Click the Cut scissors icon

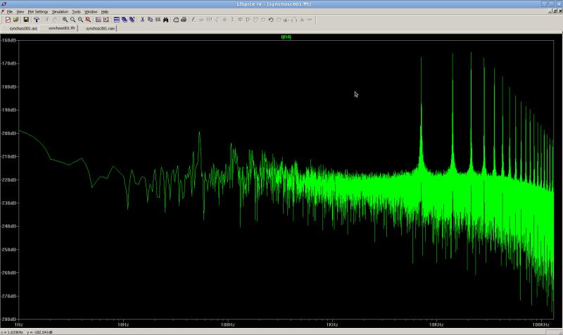pos(142,20)
